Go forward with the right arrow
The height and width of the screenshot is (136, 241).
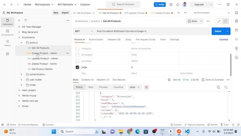18,5
